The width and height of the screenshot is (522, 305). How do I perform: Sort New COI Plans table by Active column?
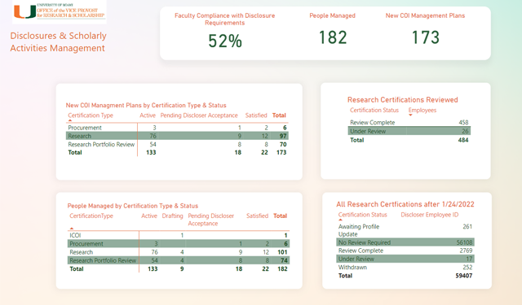tap(148, 115)
